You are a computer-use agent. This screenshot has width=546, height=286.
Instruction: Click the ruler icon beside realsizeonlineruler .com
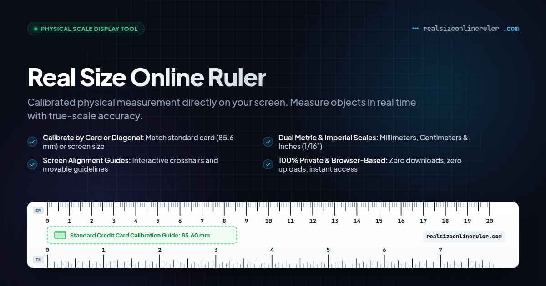point(415,28)
